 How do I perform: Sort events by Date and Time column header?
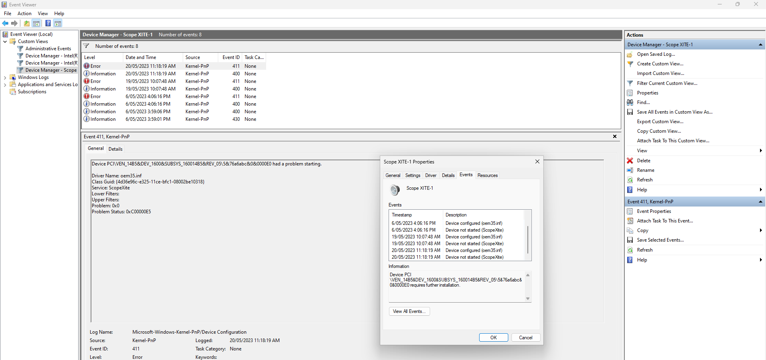pos(153,57)
